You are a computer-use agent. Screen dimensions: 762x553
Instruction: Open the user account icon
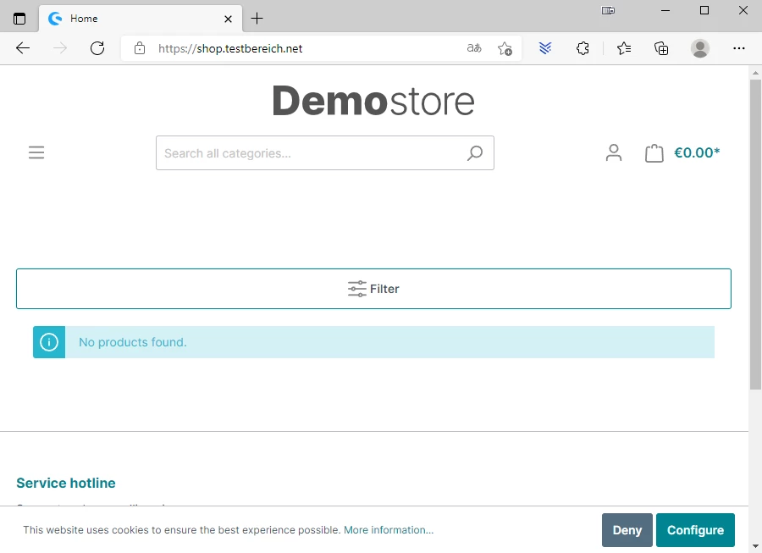click(x=614, y=152)
